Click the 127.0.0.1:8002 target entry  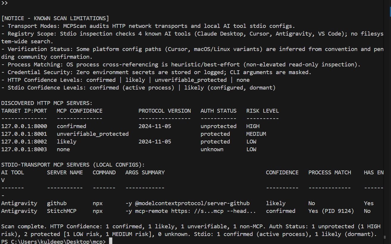point(24,141)
